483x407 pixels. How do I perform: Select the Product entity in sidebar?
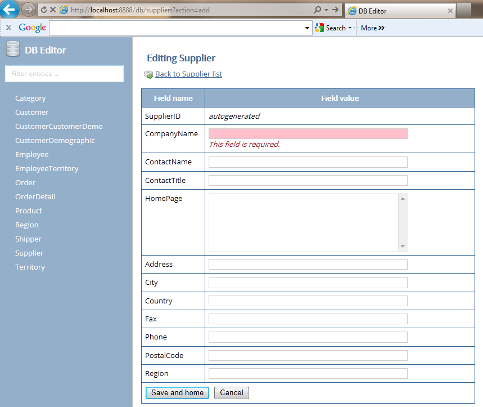tap(29, 211)
